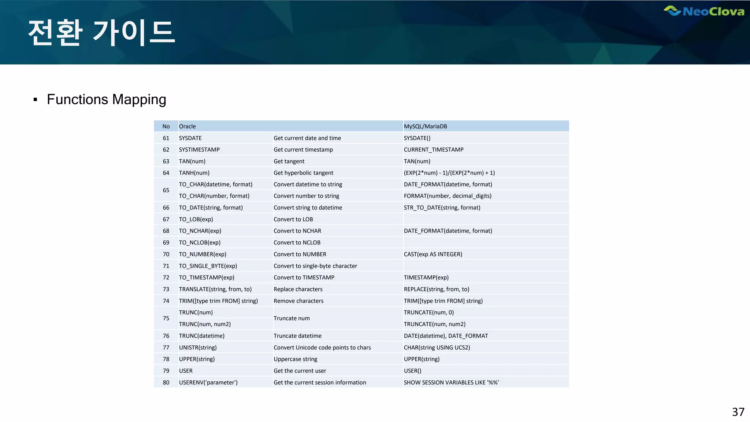Viewport: 750px width, 422px height.
Task: Click the Functions Mapping heading
Action: [106, 100]
